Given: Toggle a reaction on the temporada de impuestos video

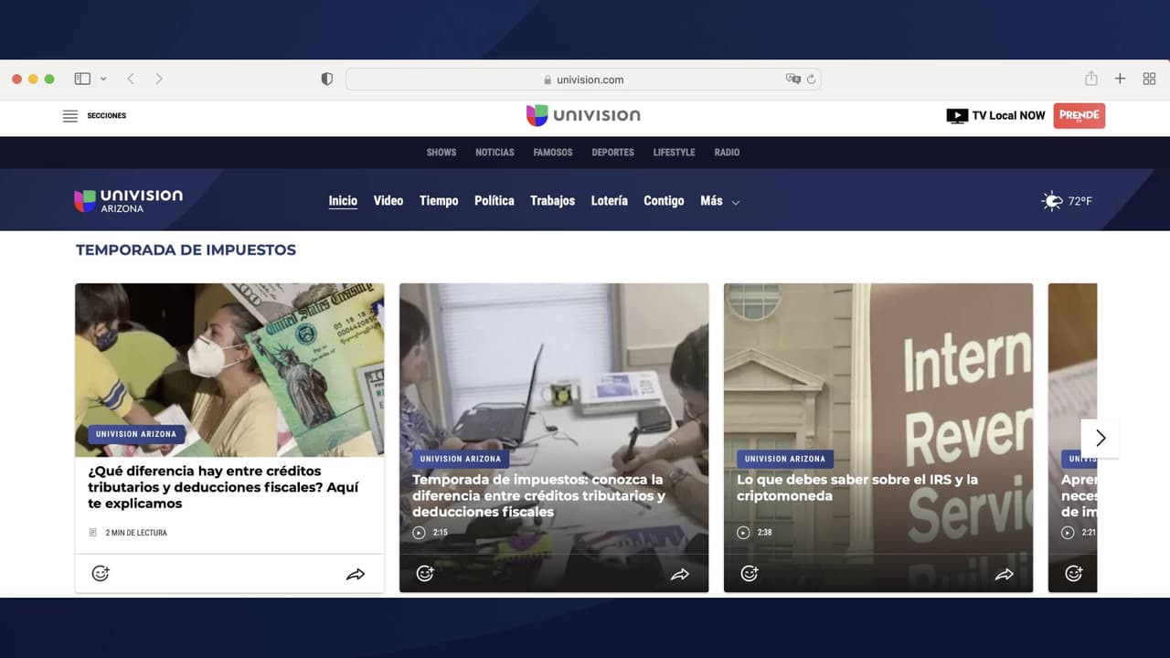Looking at the screenshot, I should tap(425, 573).
